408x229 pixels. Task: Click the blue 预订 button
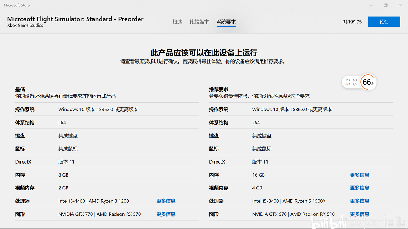[384, 22]
